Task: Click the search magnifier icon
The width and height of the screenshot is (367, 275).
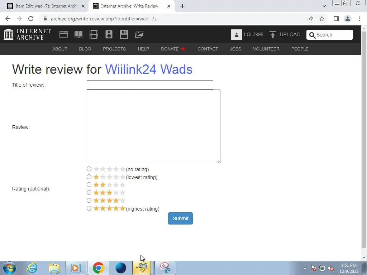Action: 312,35
